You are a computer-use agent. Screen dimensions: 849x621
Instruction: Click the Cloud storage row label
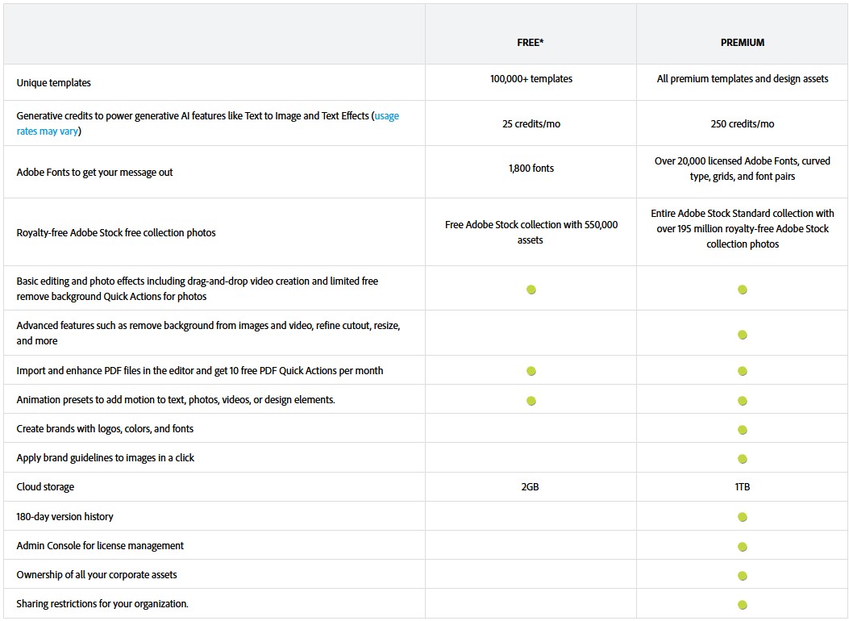45,487
